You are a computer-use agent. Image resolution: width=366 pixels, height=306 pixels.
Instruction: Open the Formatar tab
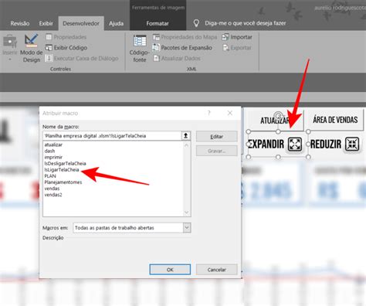coord(158,23)
